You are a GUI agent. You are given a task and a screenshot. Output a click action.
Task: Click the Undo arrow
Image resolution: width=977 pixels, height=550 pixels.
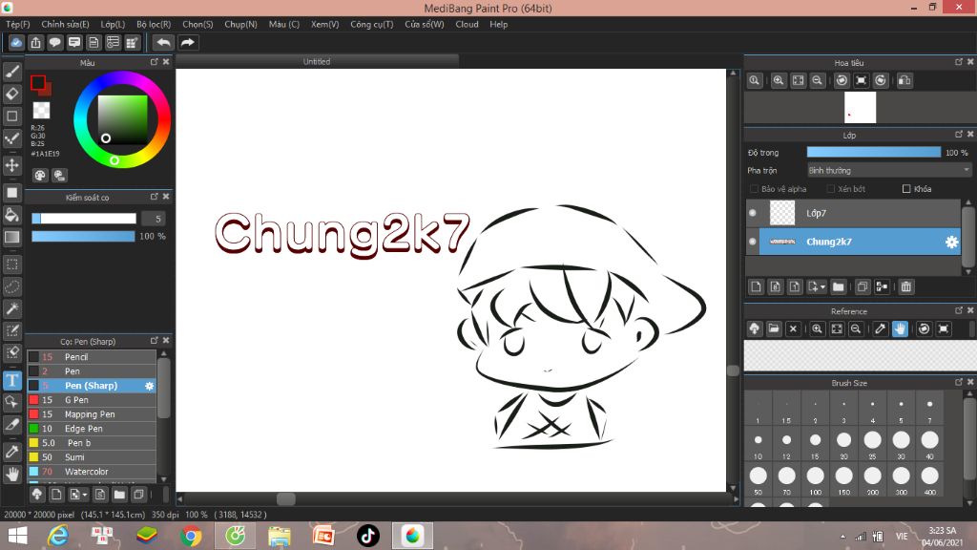pyautogui.click(x=163, y=42)
